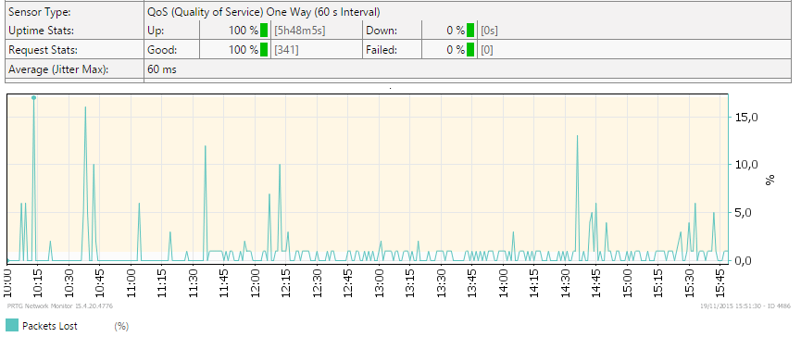Click the green bar beside Failed 0 %
Screen dimensions: 801x337
470,50
